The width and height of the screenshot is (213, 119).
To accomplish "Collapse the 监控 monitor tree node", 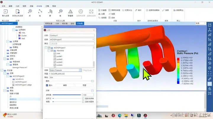I will click(5, 59).
